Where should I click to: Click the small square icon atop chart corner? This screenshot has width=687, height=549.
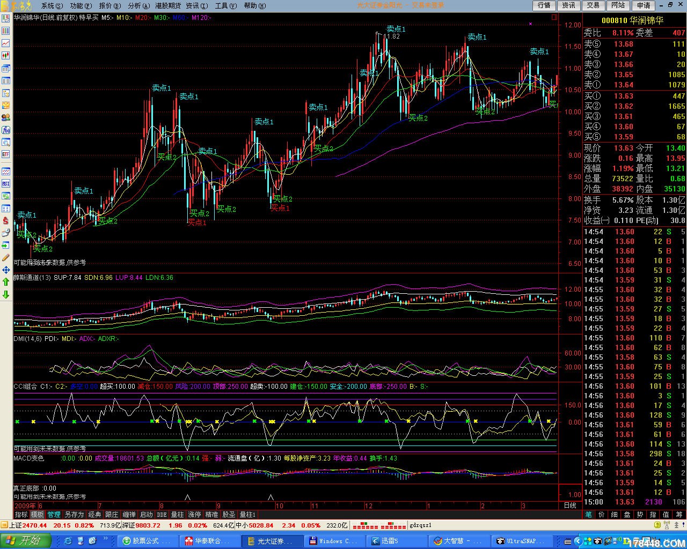pyautogui.click(x=554, y=17)
